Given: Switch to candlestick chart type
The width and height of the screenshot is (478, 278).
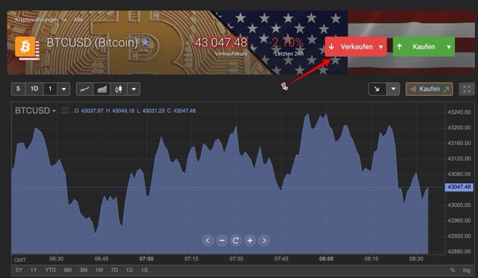Looking at the screenshot, I should [x=119, y=89].
